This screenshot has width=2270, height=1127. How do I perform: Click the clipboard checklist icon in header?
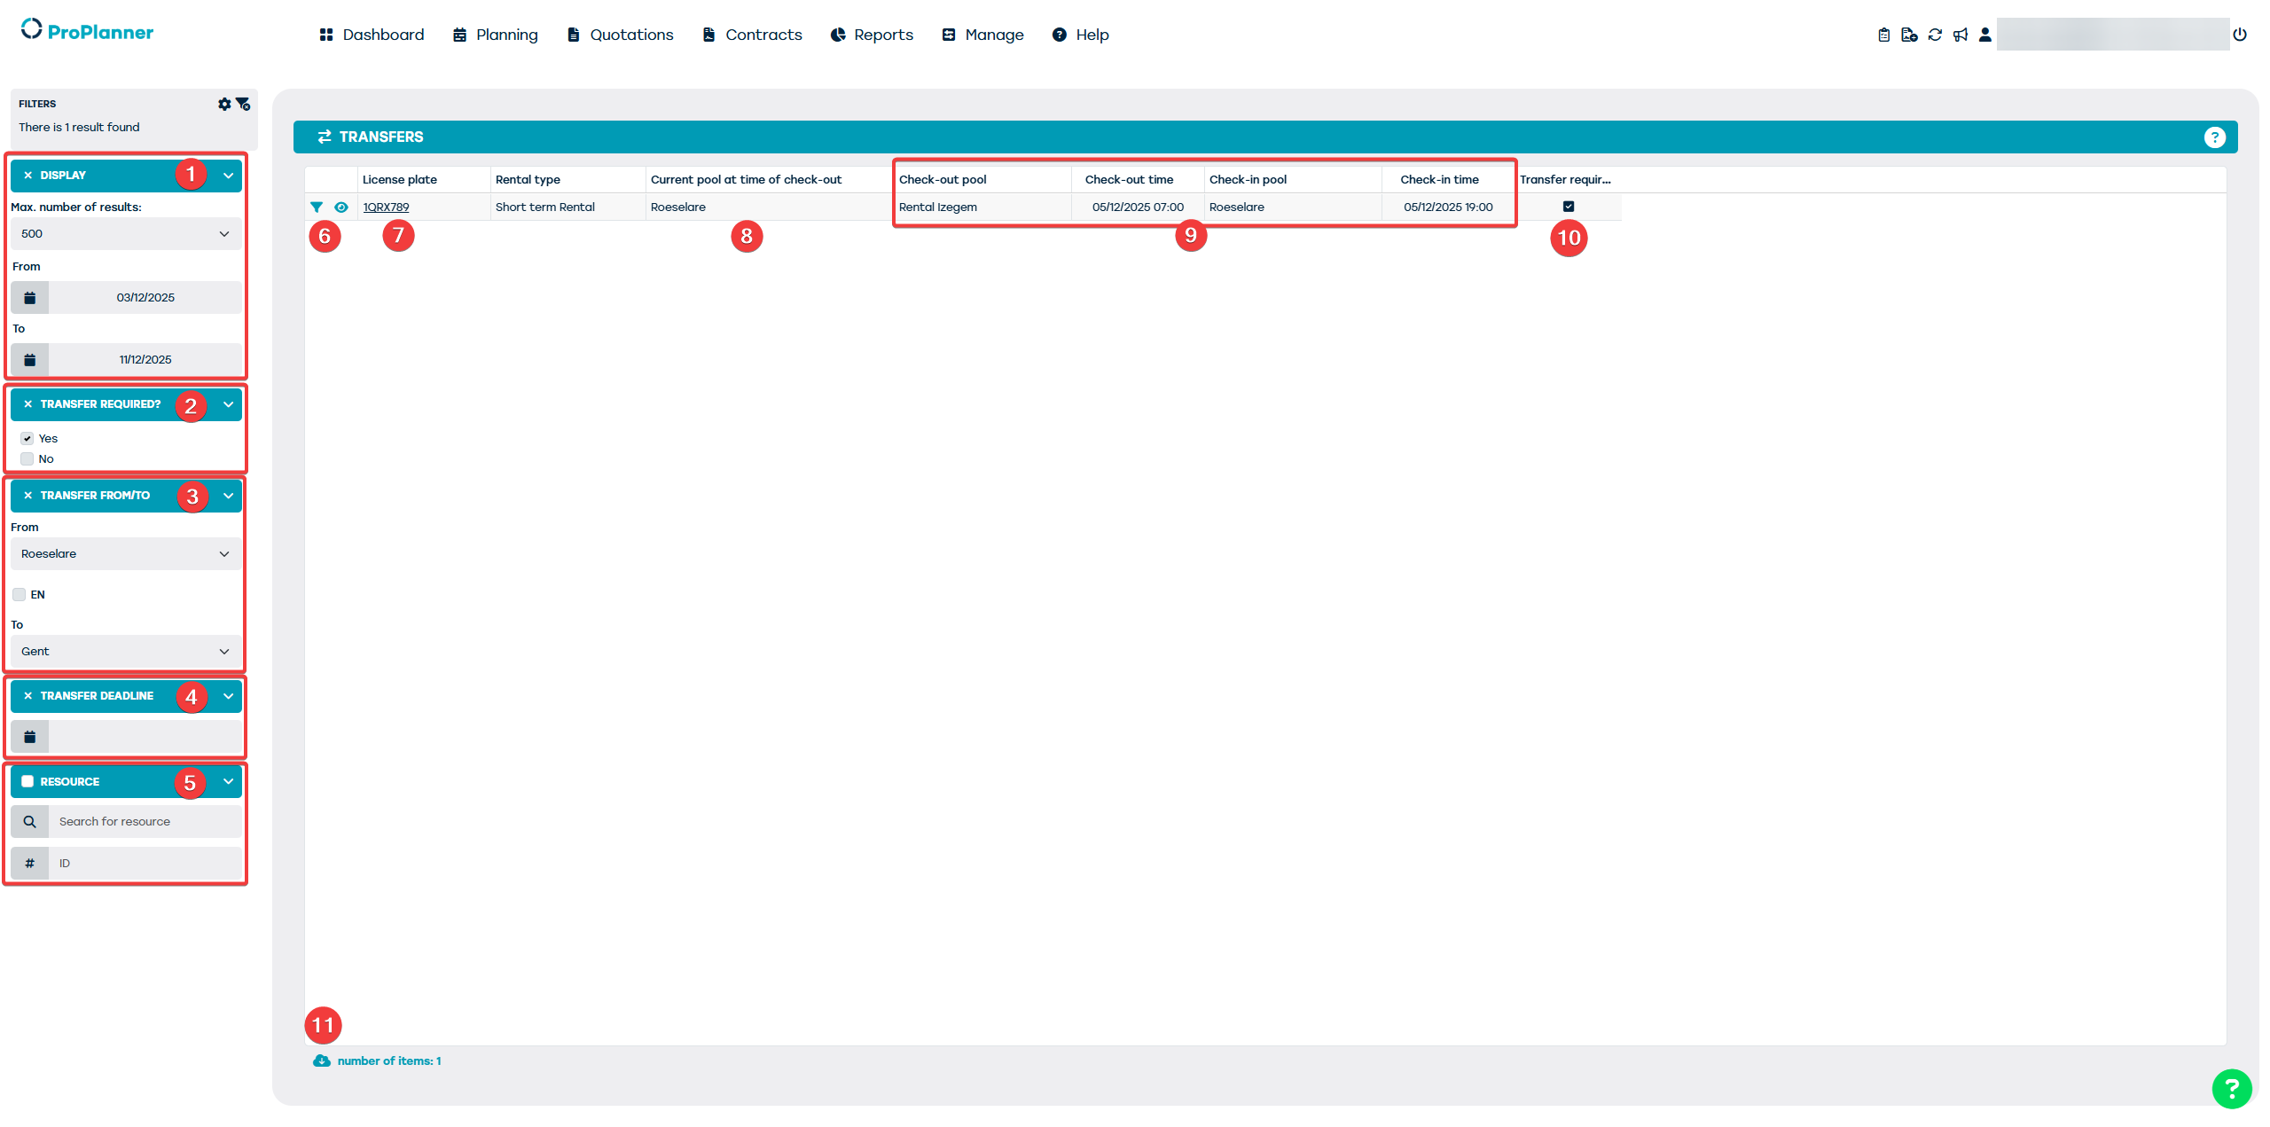pyautogui.click(x=1883, y=35)
